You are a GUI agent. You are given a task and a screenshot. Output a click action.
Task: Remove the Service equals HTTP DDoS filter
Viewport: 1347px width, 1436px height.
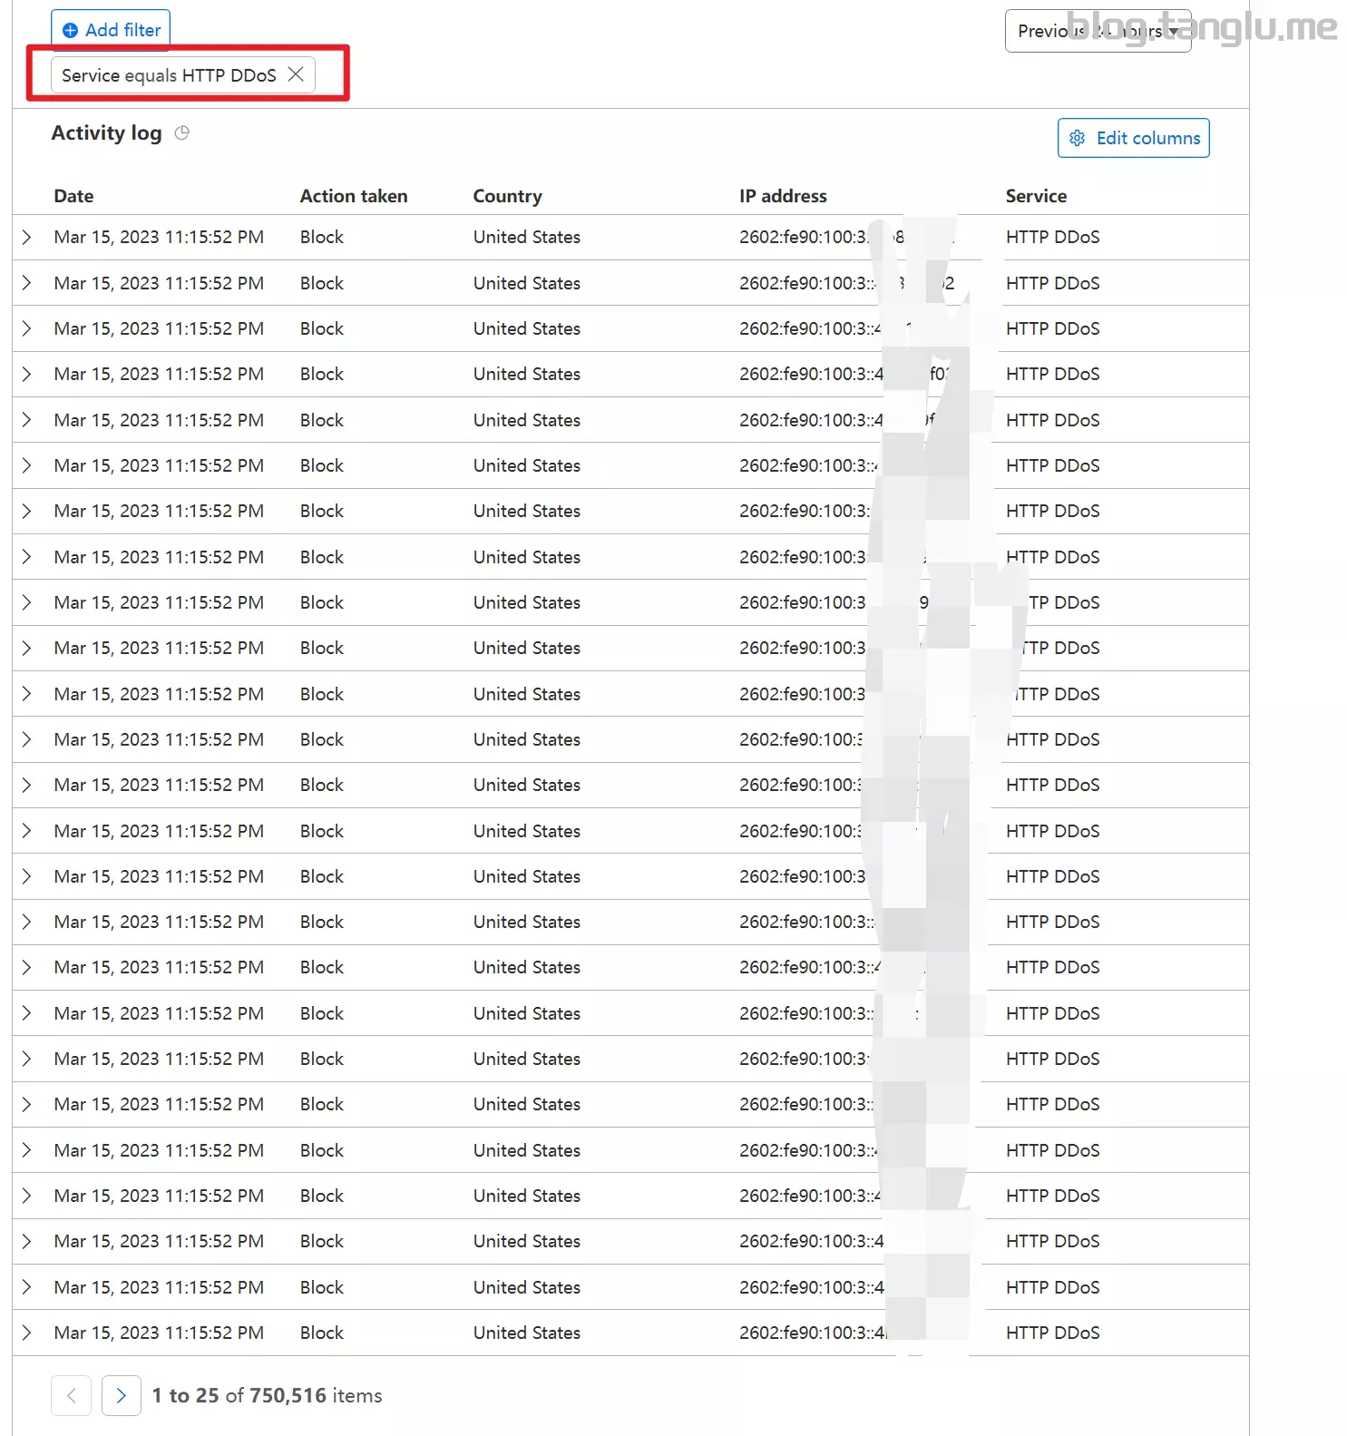click(x=296, y=74)
